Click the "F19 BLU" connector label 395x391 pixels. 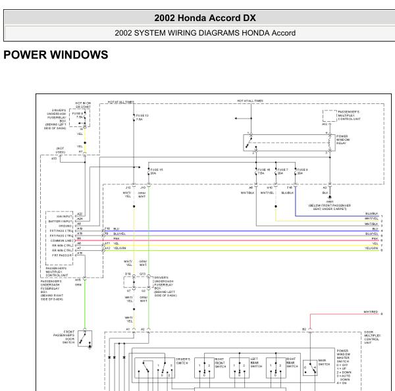(x=112, y=229)
